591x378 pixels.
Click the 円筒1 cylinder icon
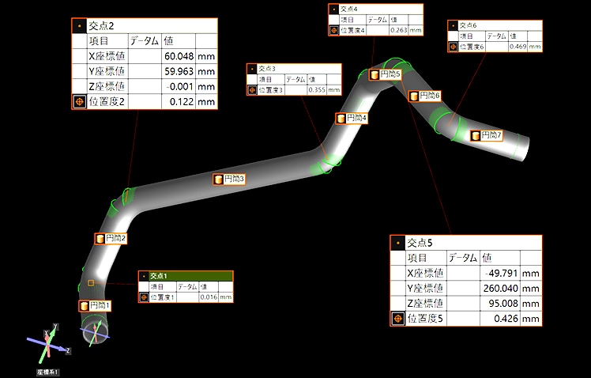pyautogui.click(x=85, y=305)
